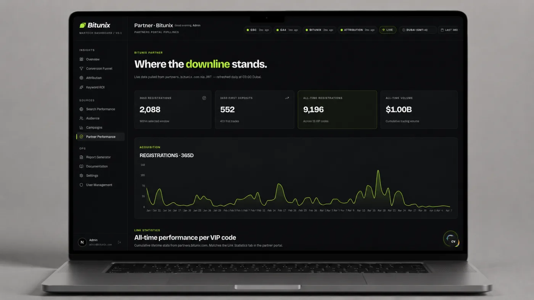
Task: Click the N avatar for Admin
Action: tap(82, 242)
